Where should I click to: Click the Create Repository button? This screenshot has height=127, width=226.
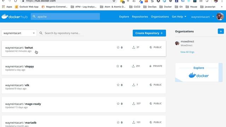pyautogui.click(x=149, y=33)
